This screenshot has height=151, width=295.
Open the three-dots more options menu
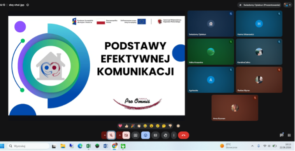click(x=174, y=135)
